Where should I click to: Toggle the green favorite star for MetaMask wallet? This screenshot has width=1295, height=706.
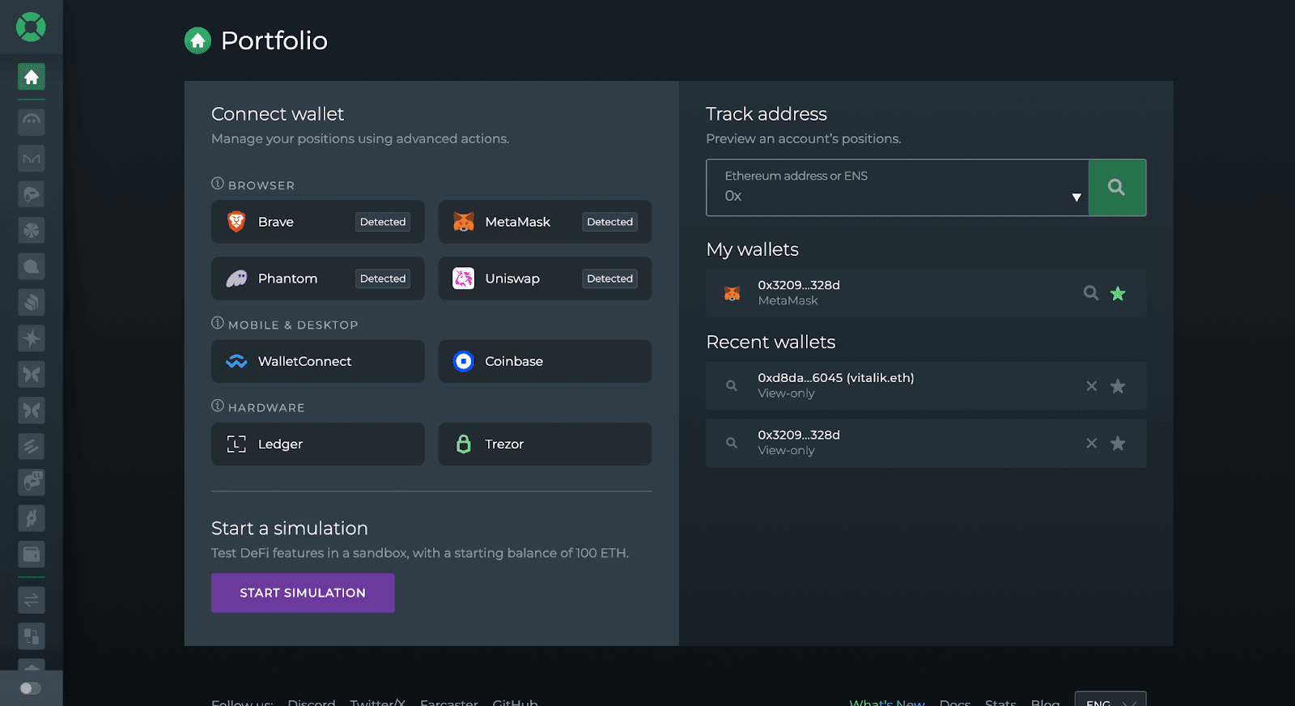(1118, 293)
